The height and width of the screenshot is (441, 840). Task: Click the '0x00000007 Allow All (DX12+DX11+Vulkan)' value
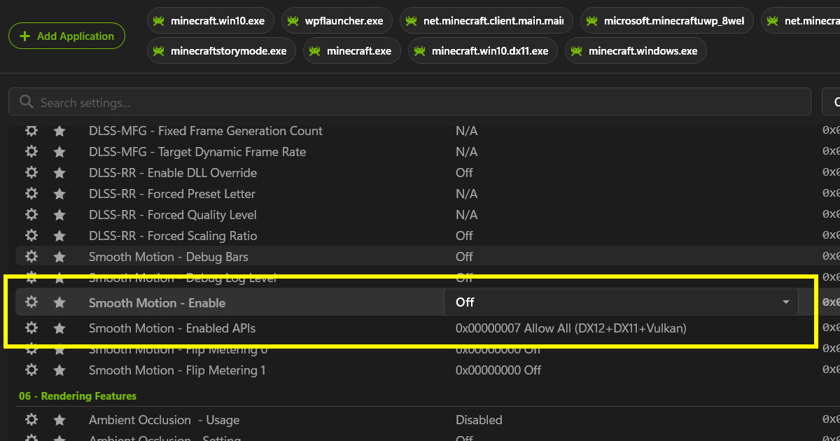pyautogui.click(x=571, y=328)
